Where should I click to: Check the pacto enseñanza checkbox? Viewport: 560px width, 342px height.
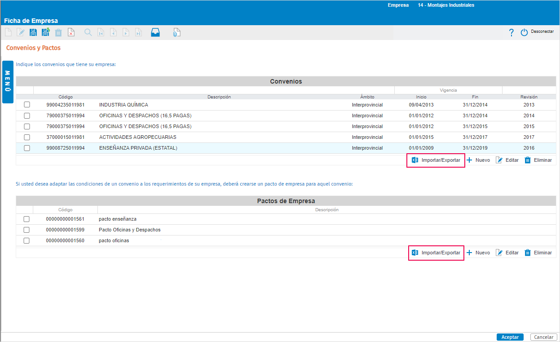26,219
